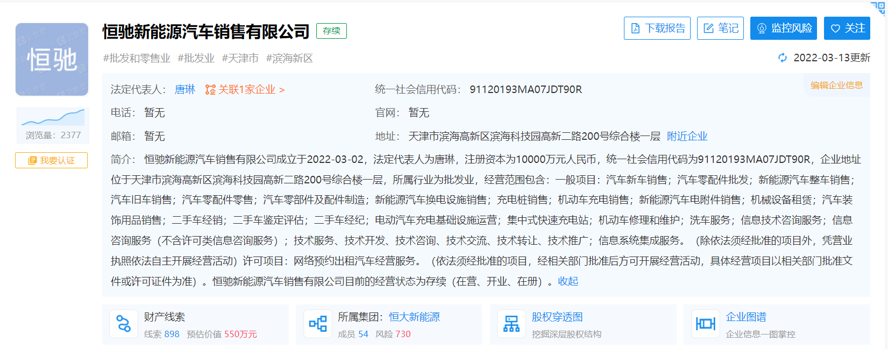
Task: Open the 恒大新能源 group link
Action: 414,317
